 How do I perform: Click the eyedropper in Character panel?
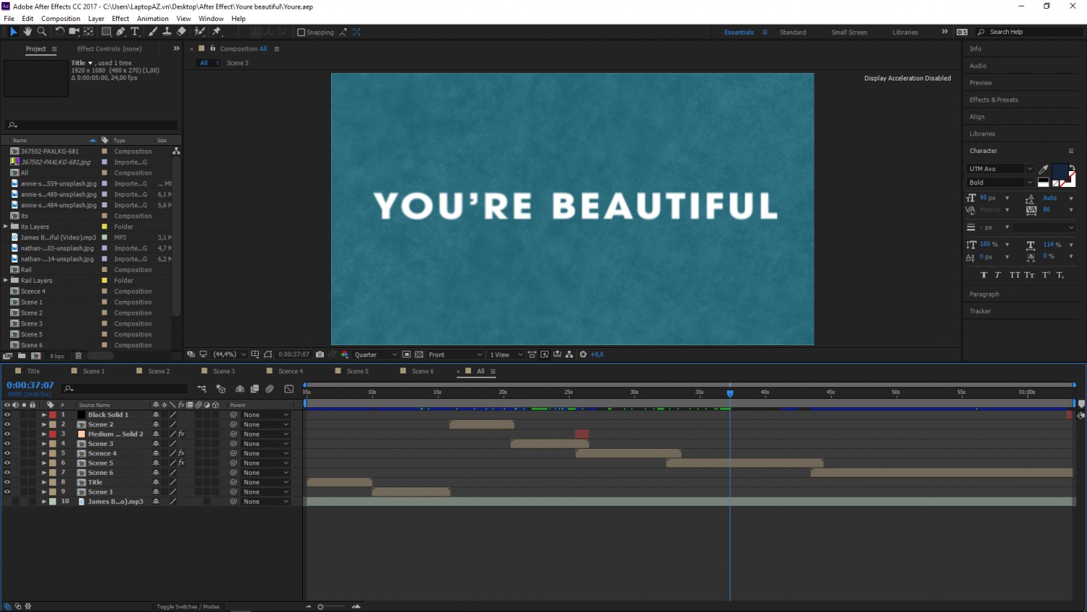(x=1044, y=169)
